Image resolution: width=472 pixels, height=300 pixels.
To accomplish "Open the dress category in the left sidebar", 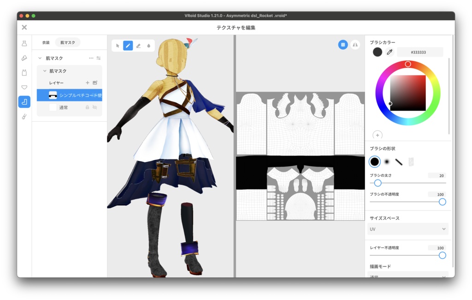I will coord(24,42).
